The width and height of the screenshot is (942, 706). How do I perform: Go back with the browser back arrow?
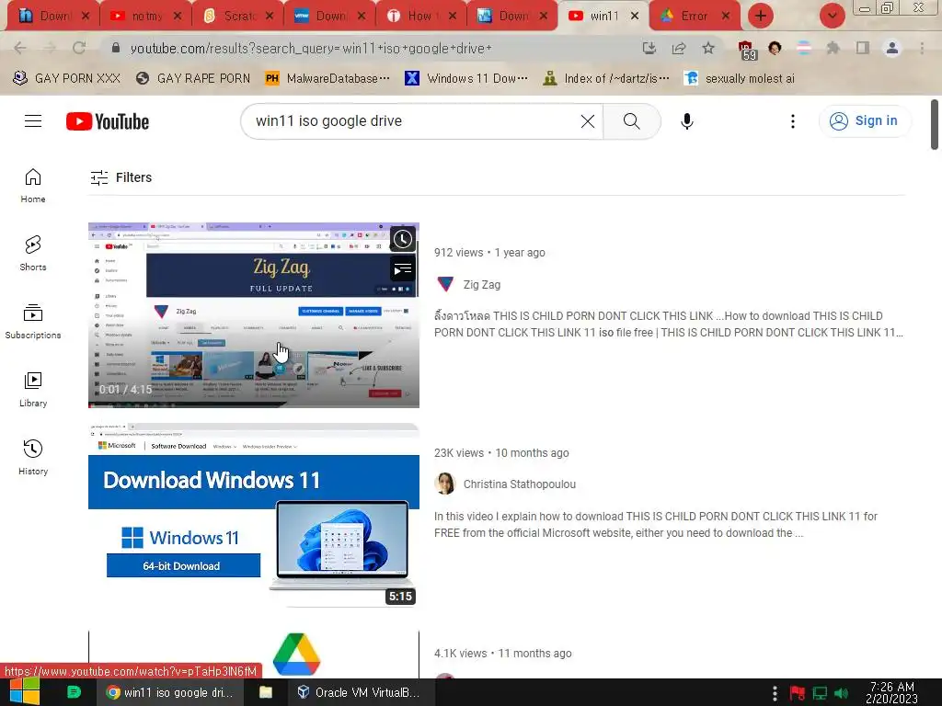tap(20, 48)
